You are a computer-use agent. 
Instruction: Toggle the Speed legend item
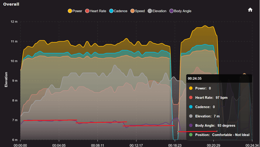(x=137, y=11)
